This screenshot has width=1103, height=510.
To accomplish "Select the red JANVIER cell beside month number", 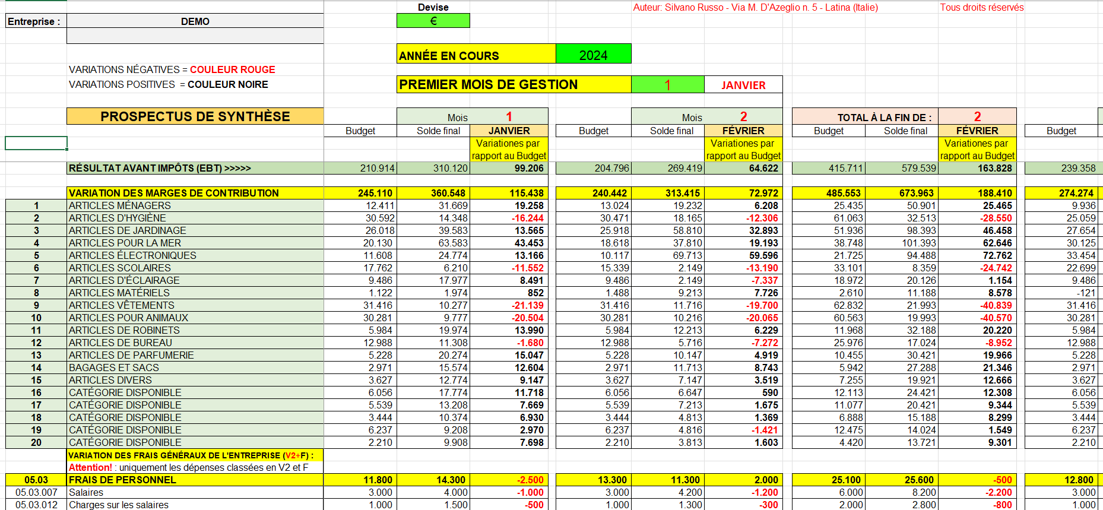I will [743, 84].
